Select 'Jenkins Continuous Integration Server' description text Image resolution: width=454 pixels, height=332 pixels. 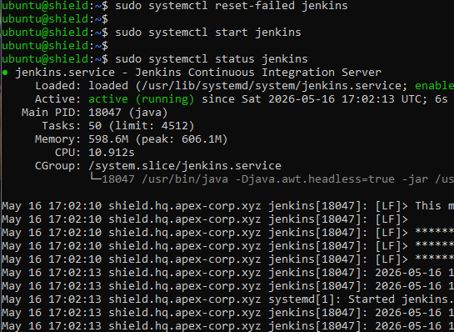point(258,73)
